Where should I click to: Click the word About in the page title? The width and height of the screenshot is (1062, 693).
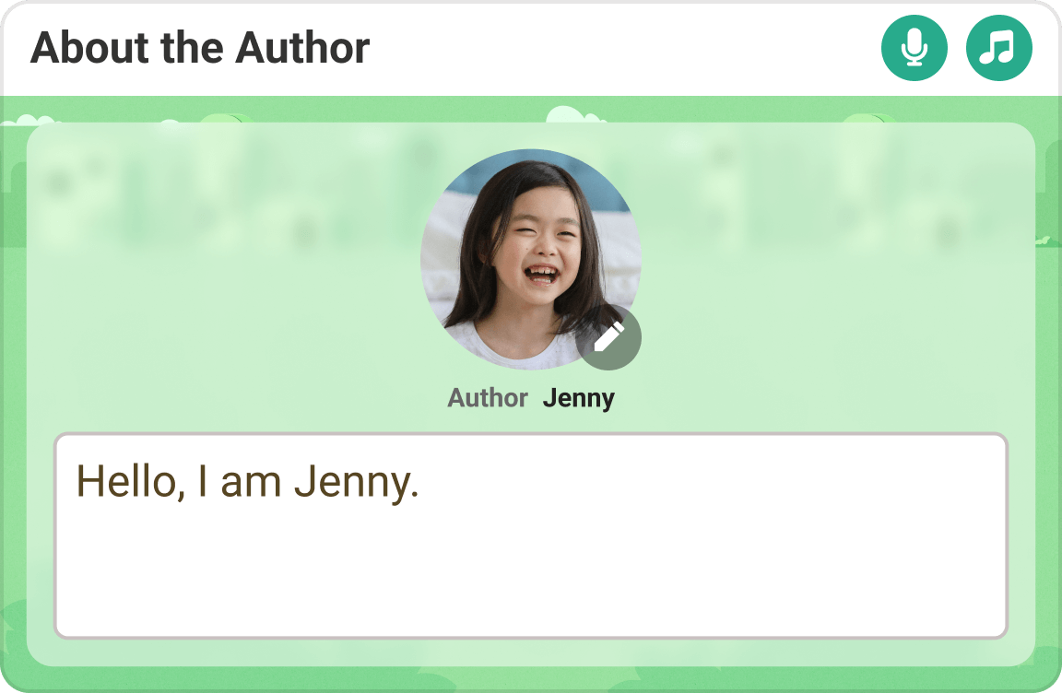[x=89, y=48]
